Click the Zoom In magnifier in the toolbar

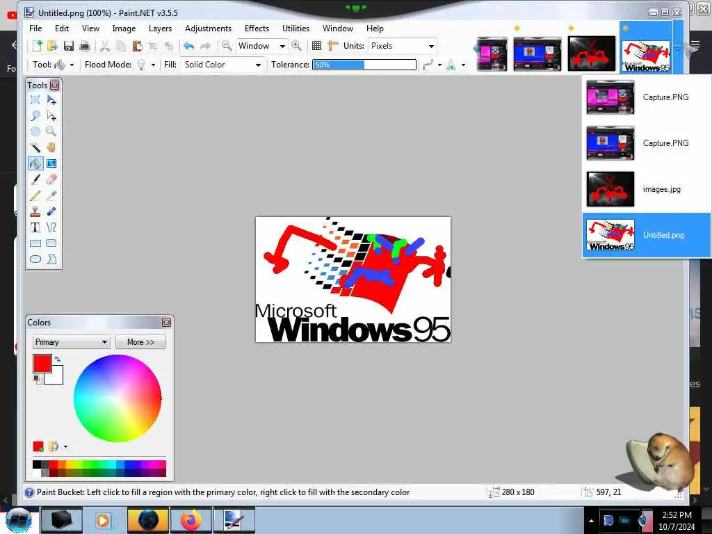coord(296,46)
